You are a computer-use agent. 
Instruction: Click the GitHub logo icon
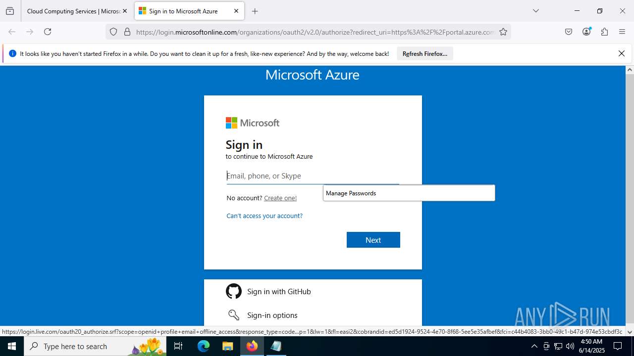[x=234, y=291]
